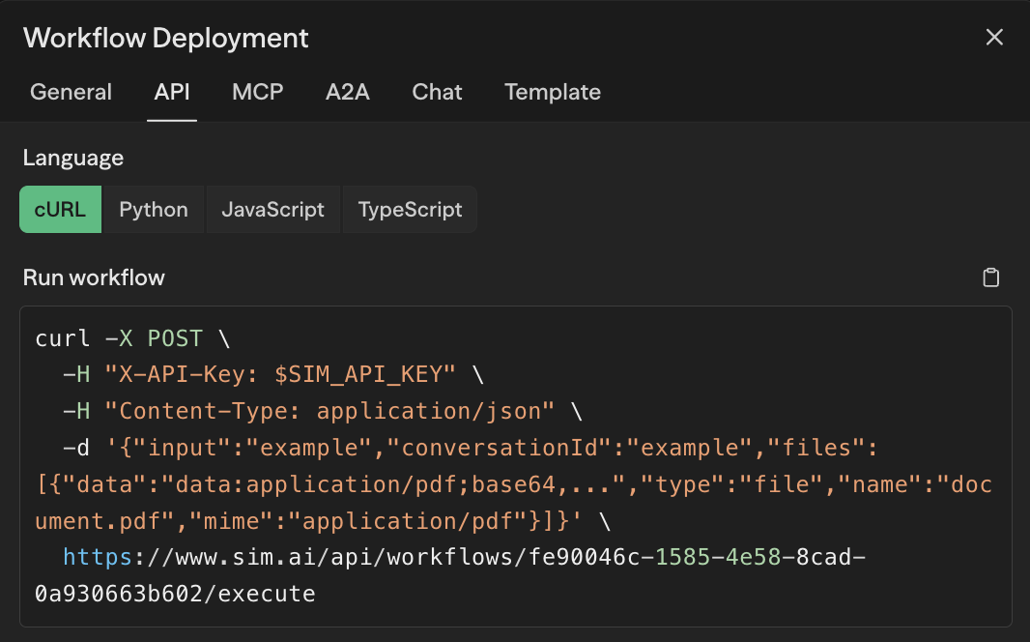The image size is (1030, 642).
Task: Close the Workflow Deployment dialog
Action: (994, 38)
